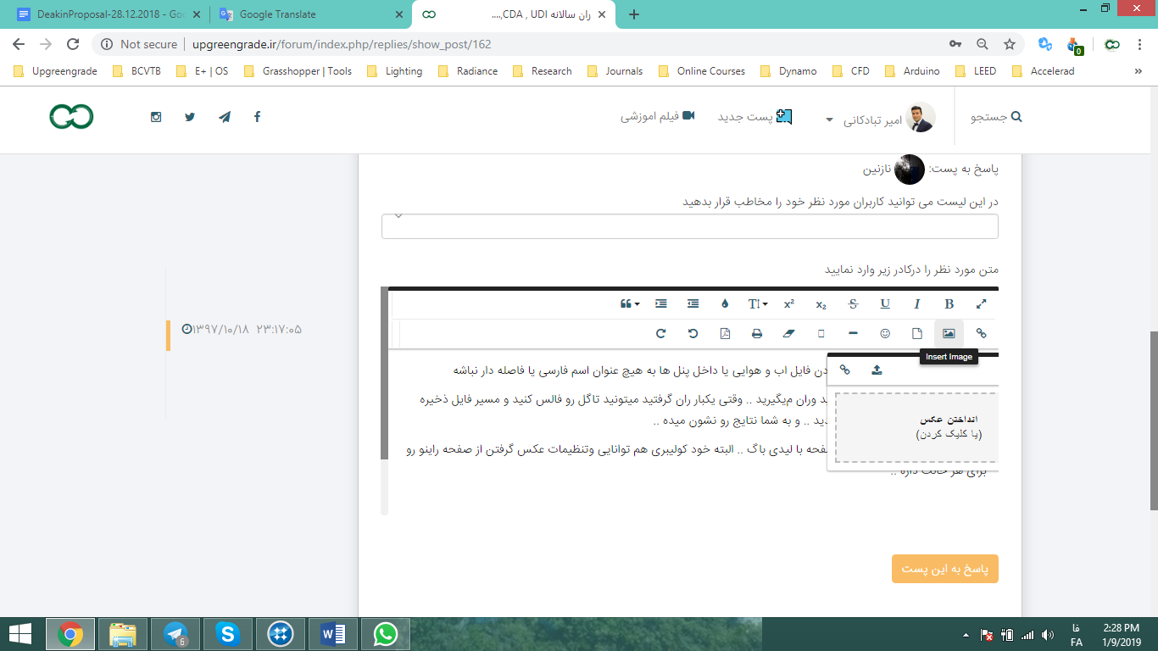Open the text color droplet picker
This screenshot has width=1158, height=651.
coord(725,303)
